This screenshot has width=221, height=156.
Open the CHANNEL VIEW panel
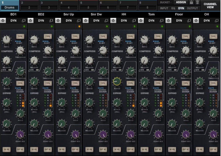click(x=210, y=5)
